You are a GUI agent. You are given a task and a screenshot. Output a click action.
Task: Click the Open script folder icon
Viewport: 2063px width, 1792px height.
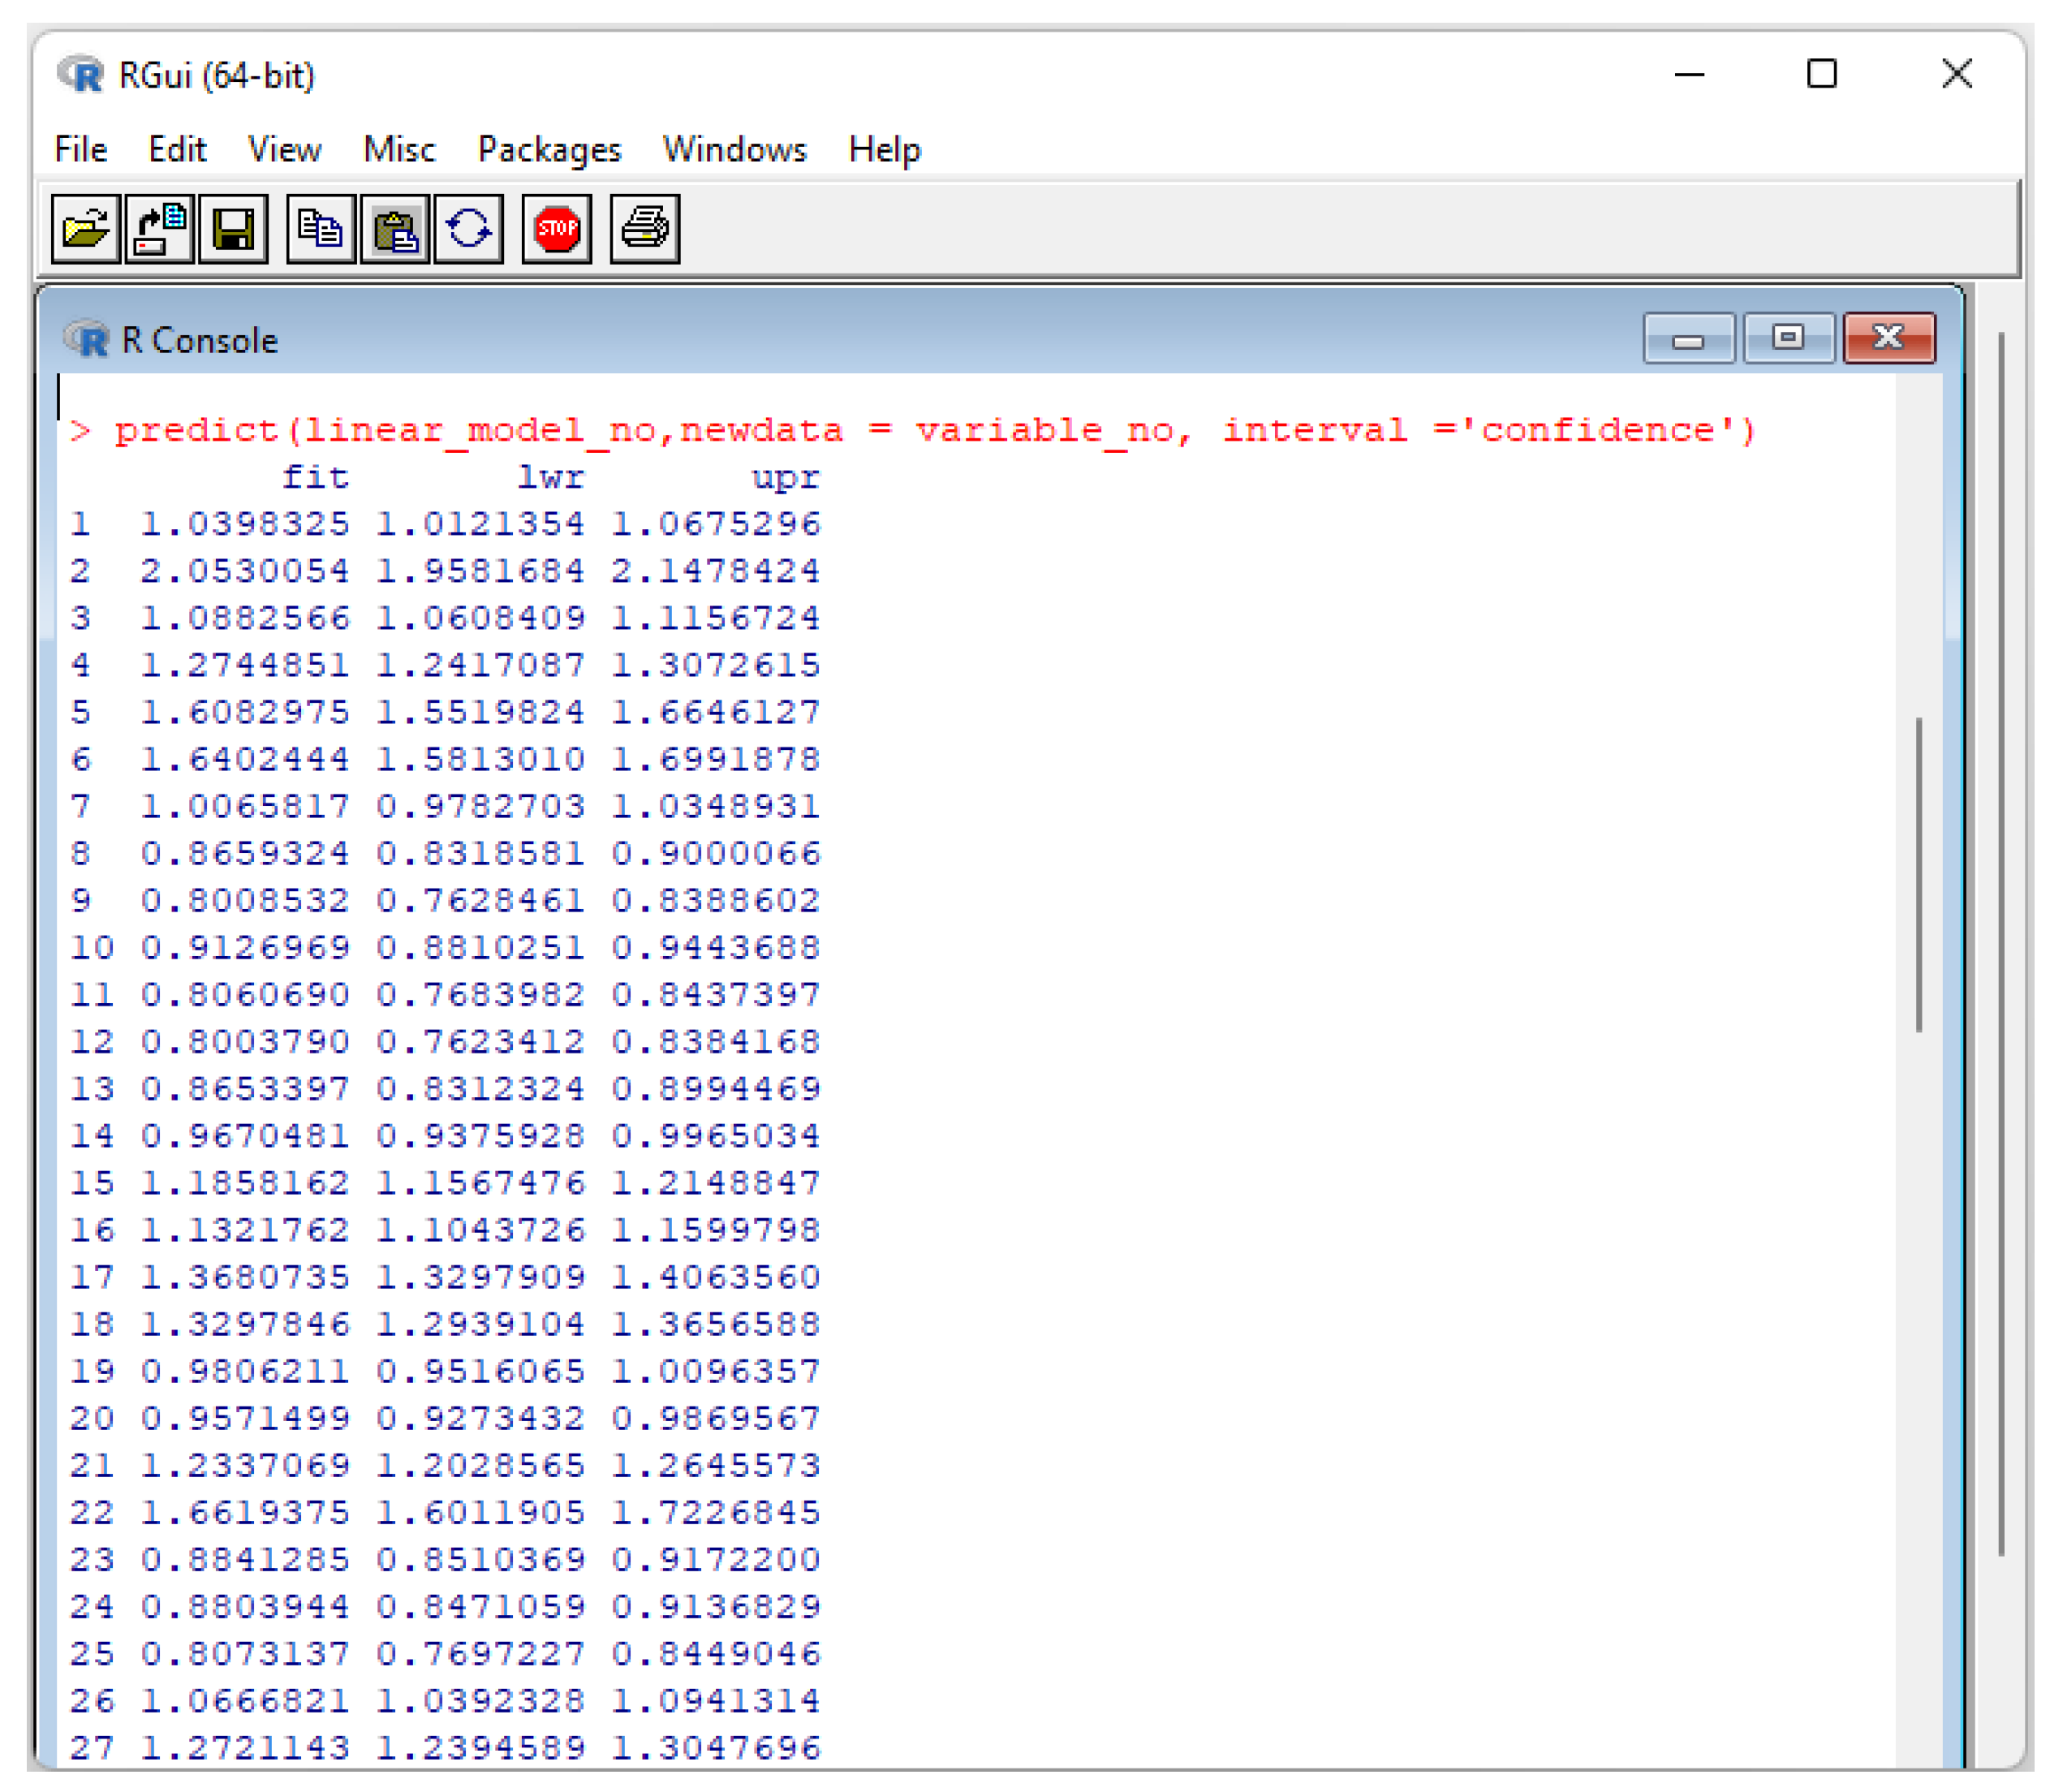point(86,229)
